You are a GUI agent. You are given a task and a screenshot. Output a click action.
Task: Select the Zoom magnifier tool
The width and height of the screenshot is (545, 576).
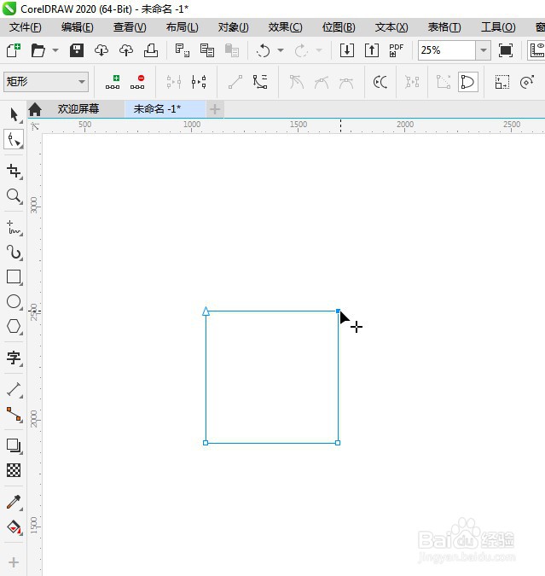(x=14, y=196)
